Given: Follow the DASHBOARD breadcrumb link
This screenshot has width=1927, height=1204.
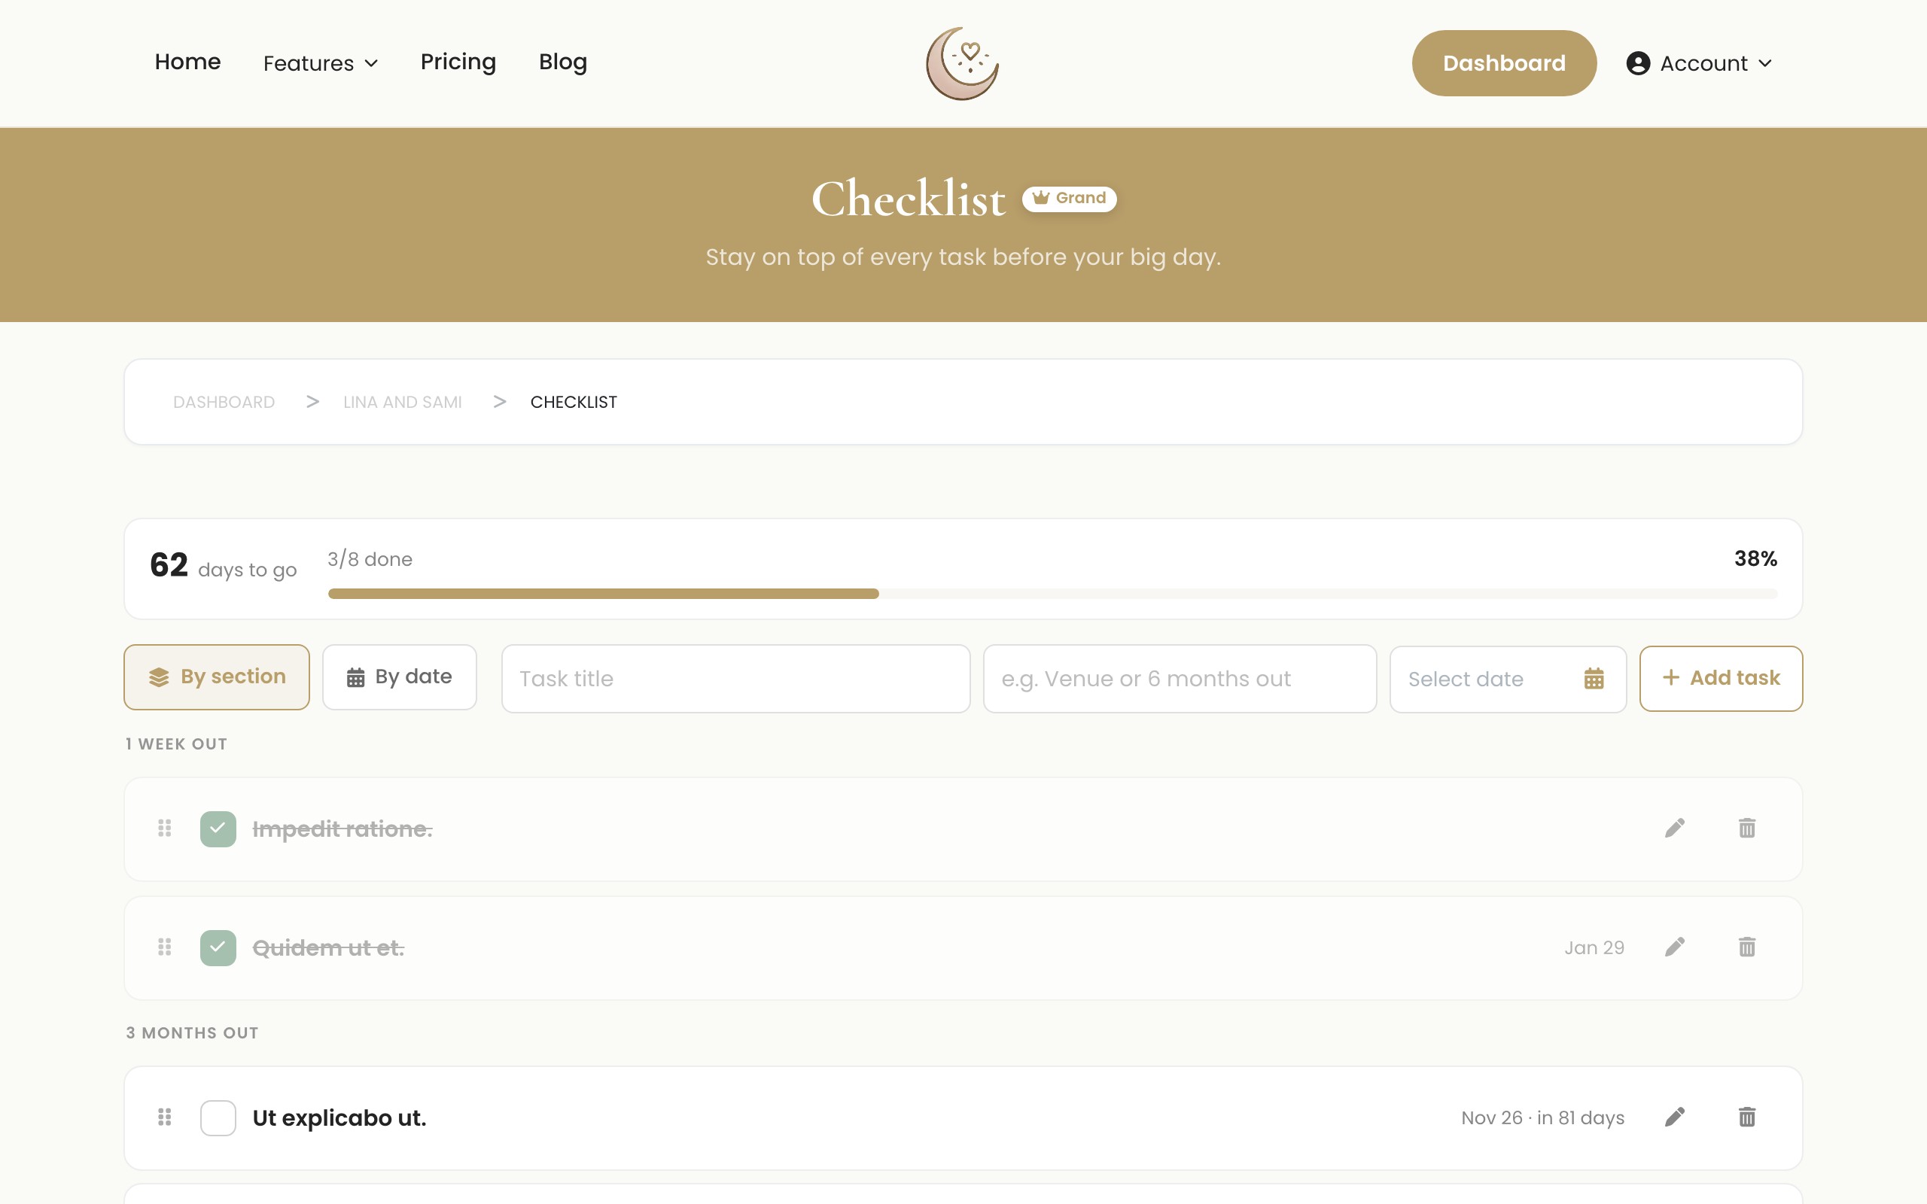Looking at the screenshot, I should point(224,402).
